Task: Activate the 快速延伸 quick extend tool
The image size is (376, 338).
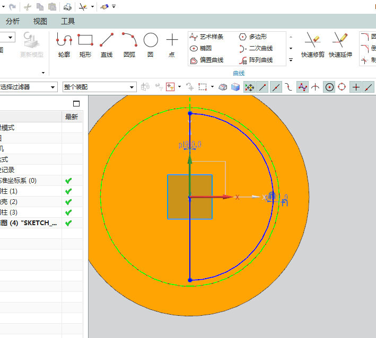Action: click(x=340, y=45)
